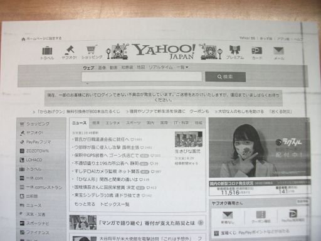321x241 pixels.
Task: Open ニュース in left sidebar
Action: pyautogui.click(x=31, y=205)
